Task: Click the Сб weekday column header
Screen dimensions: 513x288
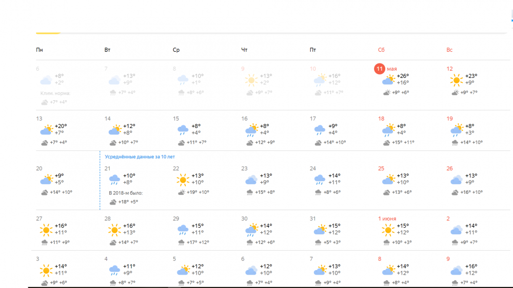Action: (x=381, y=50)
